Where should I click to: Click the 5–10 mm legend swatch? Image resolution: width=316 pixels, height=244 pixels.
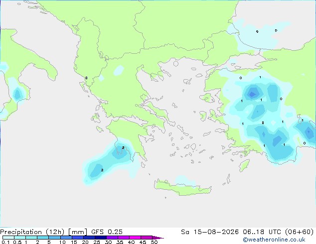(x=54, y=238)
